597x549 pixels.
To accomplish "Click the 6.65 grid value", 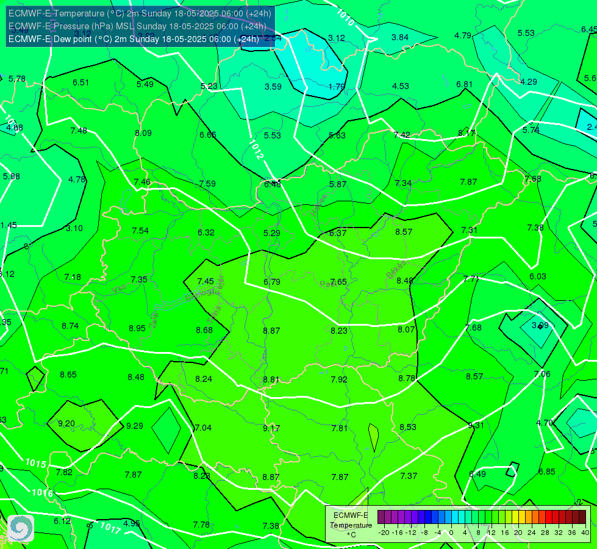I will [x=208, y=135].
